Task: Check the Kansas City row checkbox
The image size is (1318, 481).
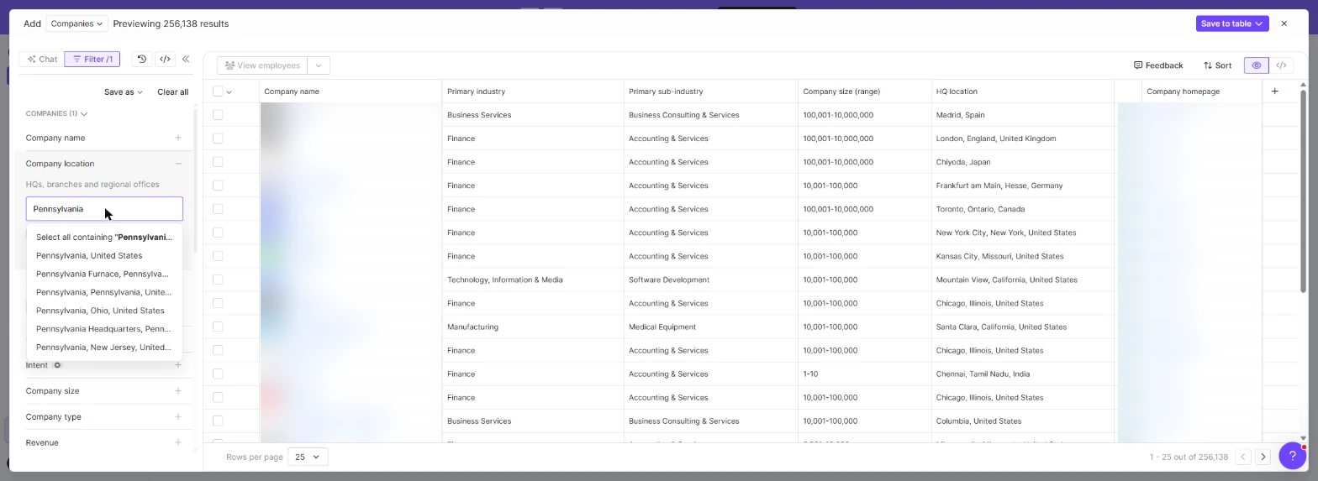Action: point(219,256)
